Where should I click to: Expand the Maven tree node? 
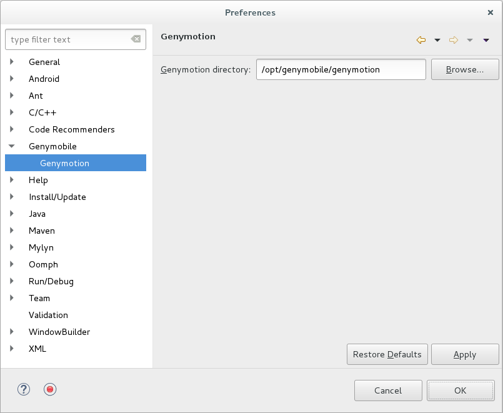pos(12,230)
